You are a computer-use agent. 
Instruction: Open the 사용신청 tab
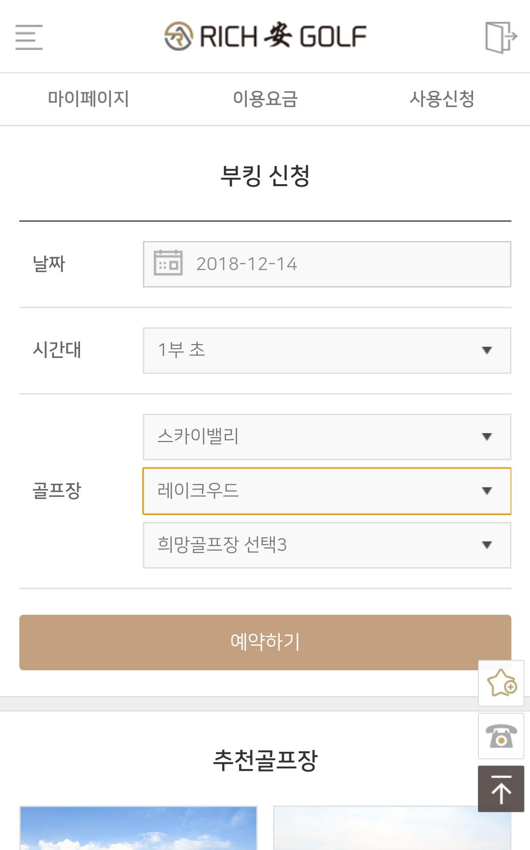pos(442,99)
